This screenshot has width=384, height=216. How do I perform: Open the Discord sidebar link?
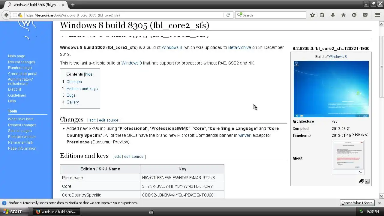click(x=14, y=89)
